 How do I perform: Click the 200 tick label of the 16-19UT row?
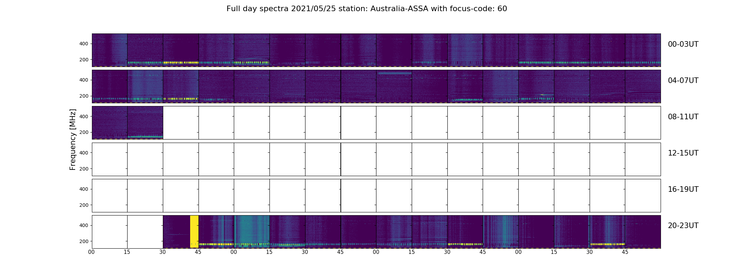[x=84, y=205]
